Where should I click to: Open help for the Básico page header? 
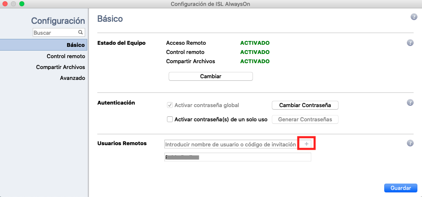414,17
